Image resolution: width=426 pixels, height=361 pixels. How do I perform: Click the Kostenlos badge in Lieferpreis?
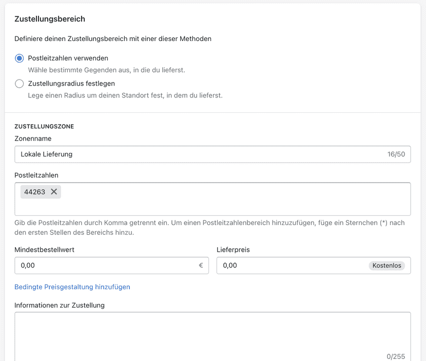386,266
